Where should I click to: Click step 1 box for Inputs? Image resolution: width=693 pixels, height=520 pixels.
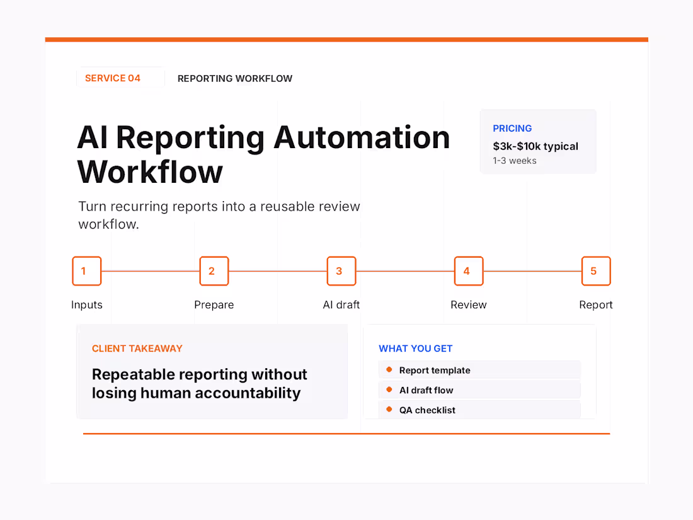(87, 271)
